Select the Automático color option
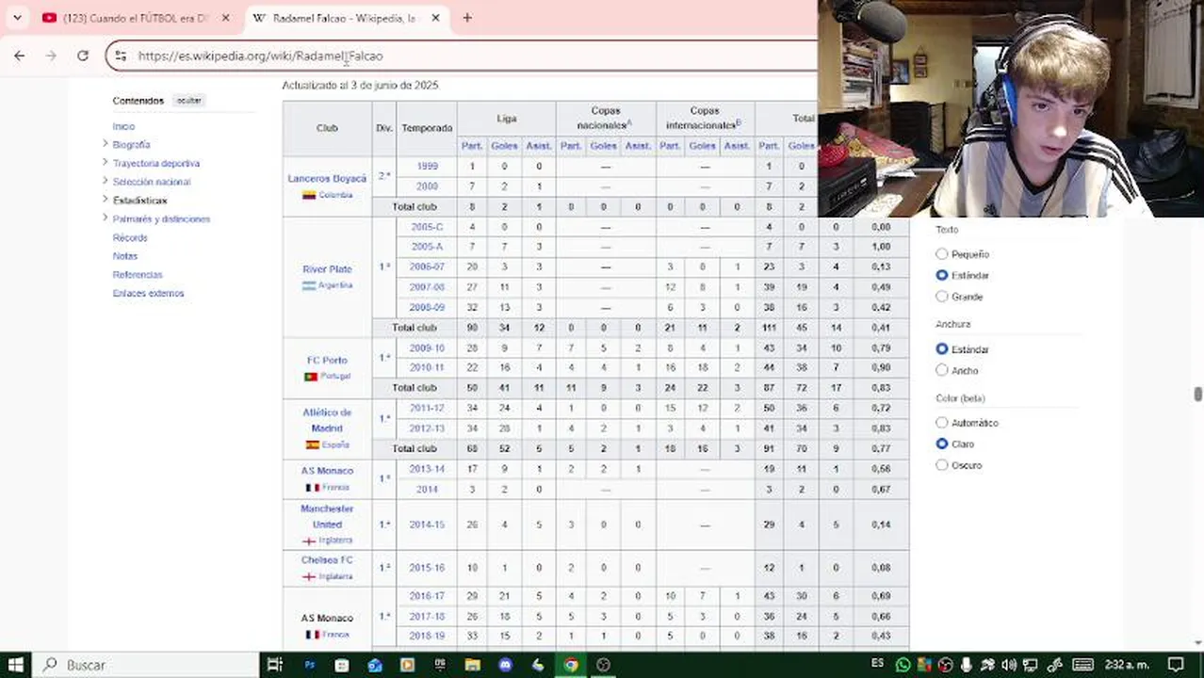The image size is (1204, 678). (942, 423)
